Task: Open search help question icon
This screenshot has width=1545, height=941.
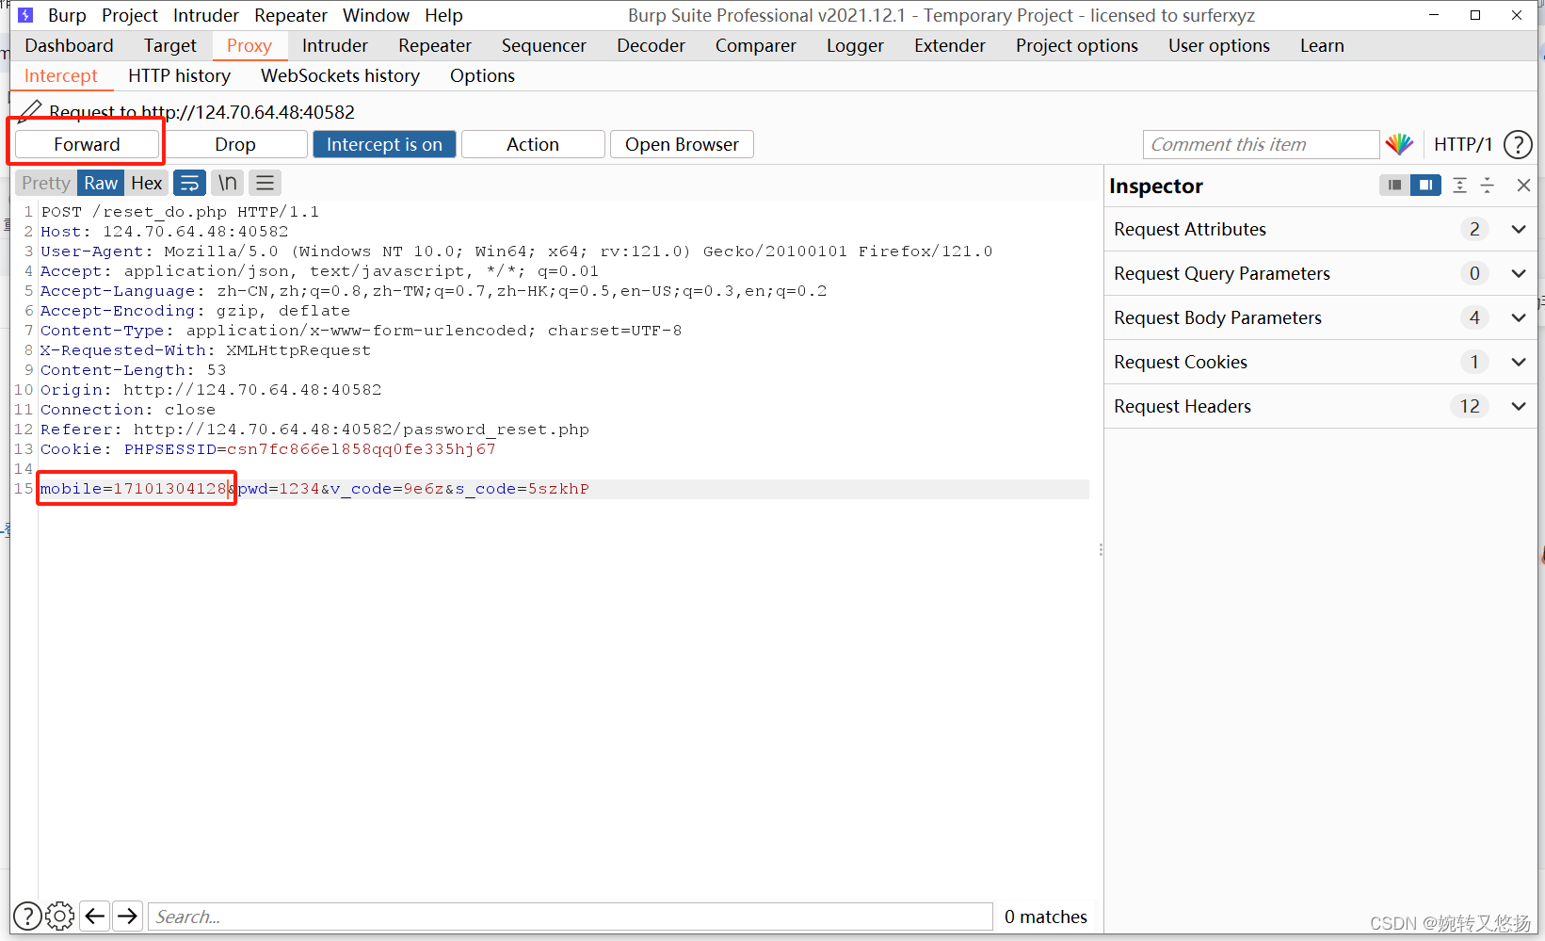Action: 27,916
